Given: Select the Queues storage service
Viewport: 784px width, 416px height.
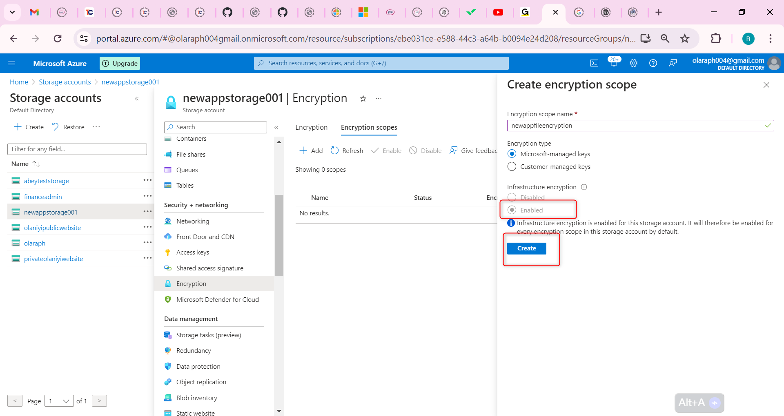Looking at the screenshot, I should [187, 170].
